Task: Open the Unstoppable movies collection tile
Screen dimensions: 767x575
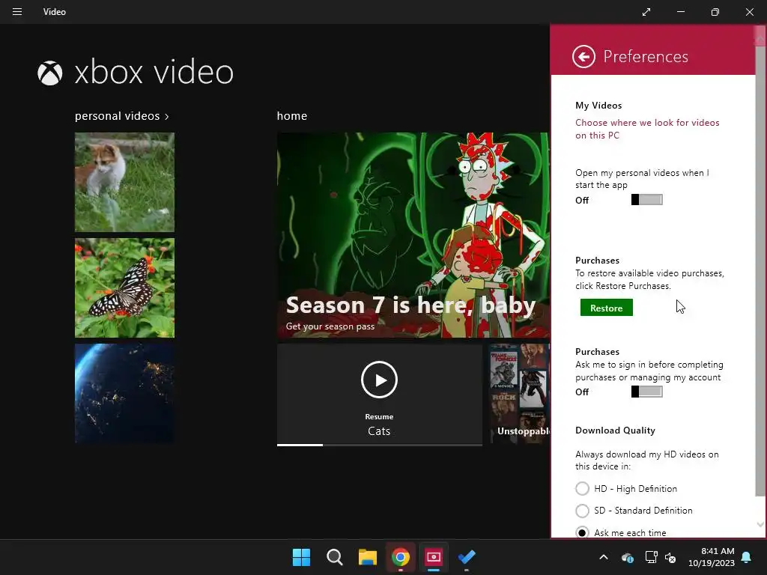Action: [520, 393]
